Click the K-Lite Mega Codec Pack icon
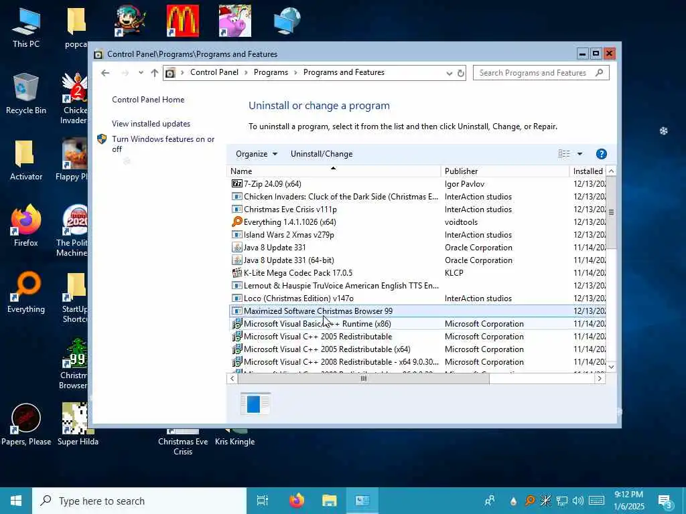Image resolution: width=686 pixels, height=514 pixels. [236, 273]
